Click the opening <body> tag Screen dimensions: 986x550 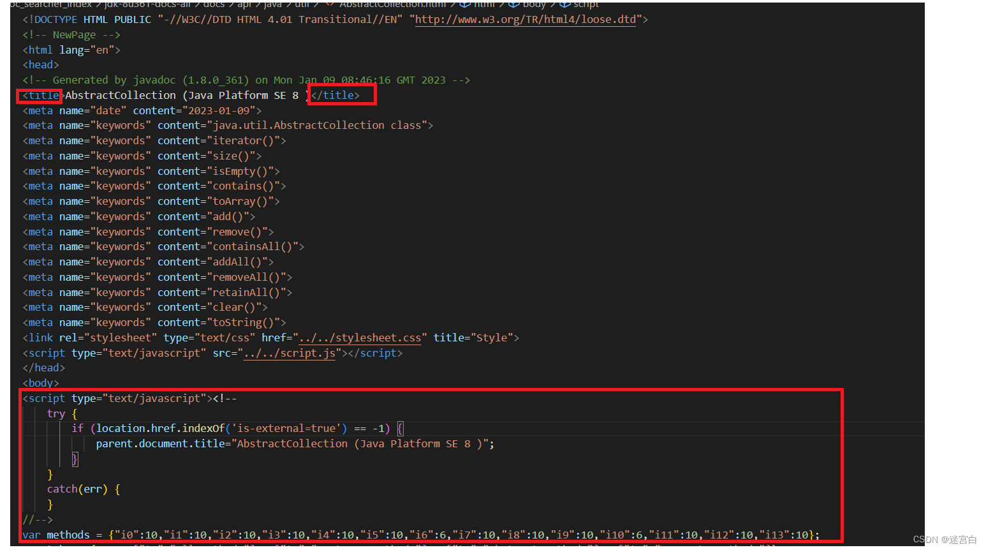pyautogui.click(x=41, y=383)
